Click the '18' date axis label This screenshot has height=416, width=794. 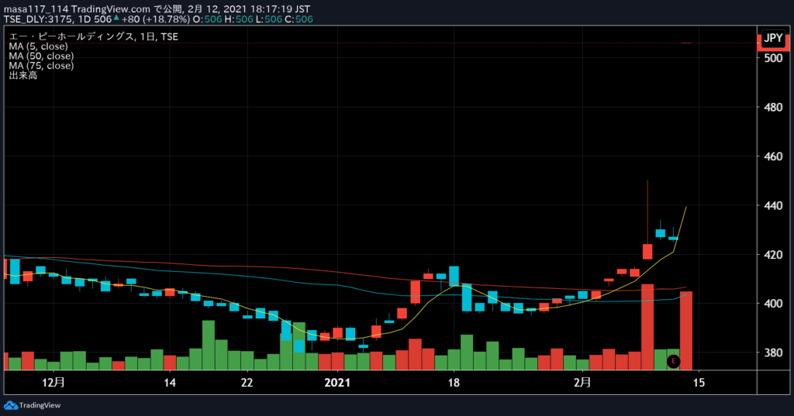pos(454,383)
